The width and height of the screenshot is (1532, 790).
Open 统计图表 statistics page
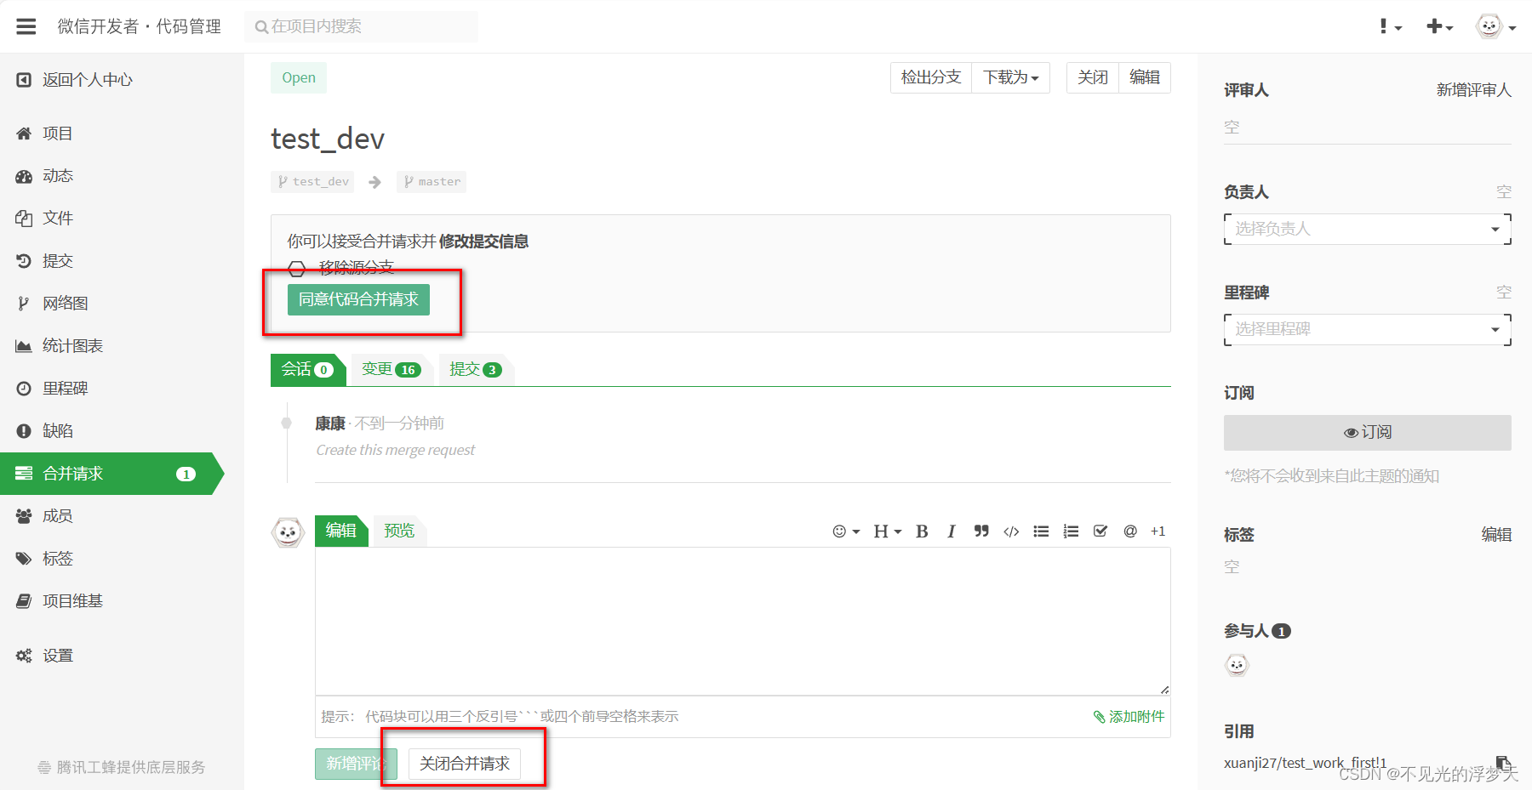click(x=60, y=346)
